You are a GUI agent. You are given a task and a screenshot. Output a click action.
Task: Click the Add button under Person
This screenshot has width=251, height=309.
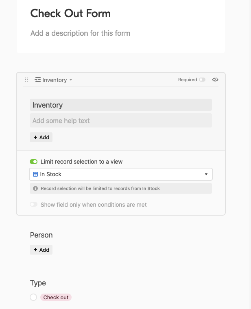(x=41, y=250)
